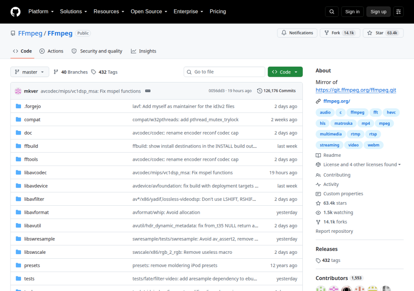
Task: Click the link icon beside ffmpeg.org/
Action: coord(318,101)
